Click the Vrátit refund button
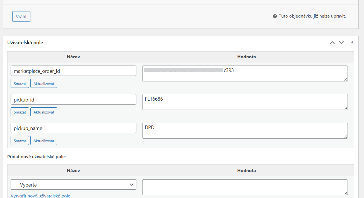This screenshot has width=364, height=198. click(21, 16)
